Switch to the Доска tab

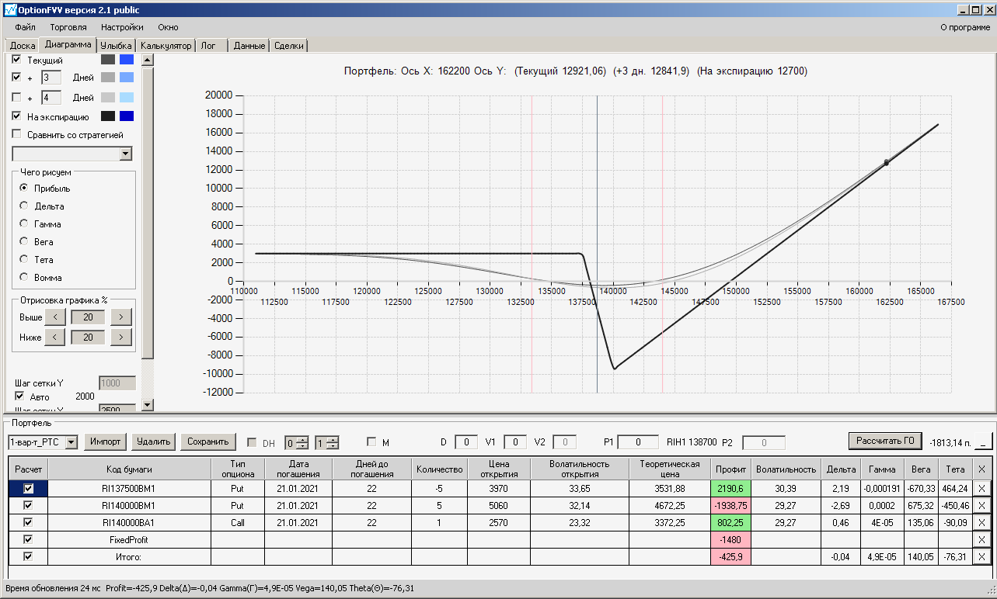[23, 46]
